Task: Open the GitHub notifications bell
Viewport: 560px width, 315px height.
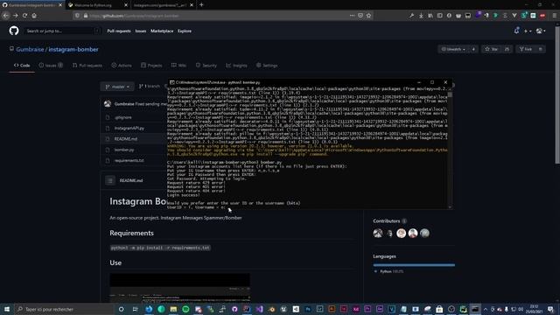Action: (x=516, y=31)
